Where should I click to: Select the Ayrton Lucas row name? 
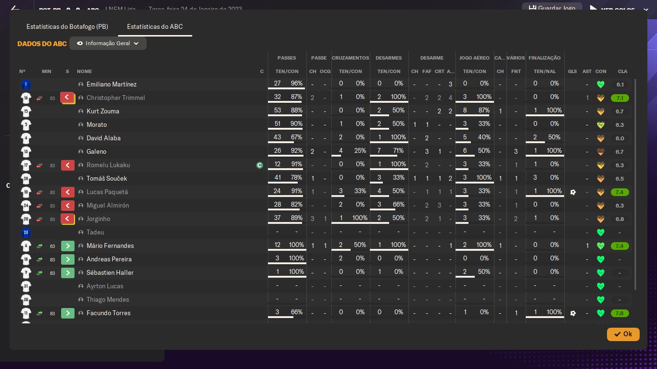click(x=105, y=286)
